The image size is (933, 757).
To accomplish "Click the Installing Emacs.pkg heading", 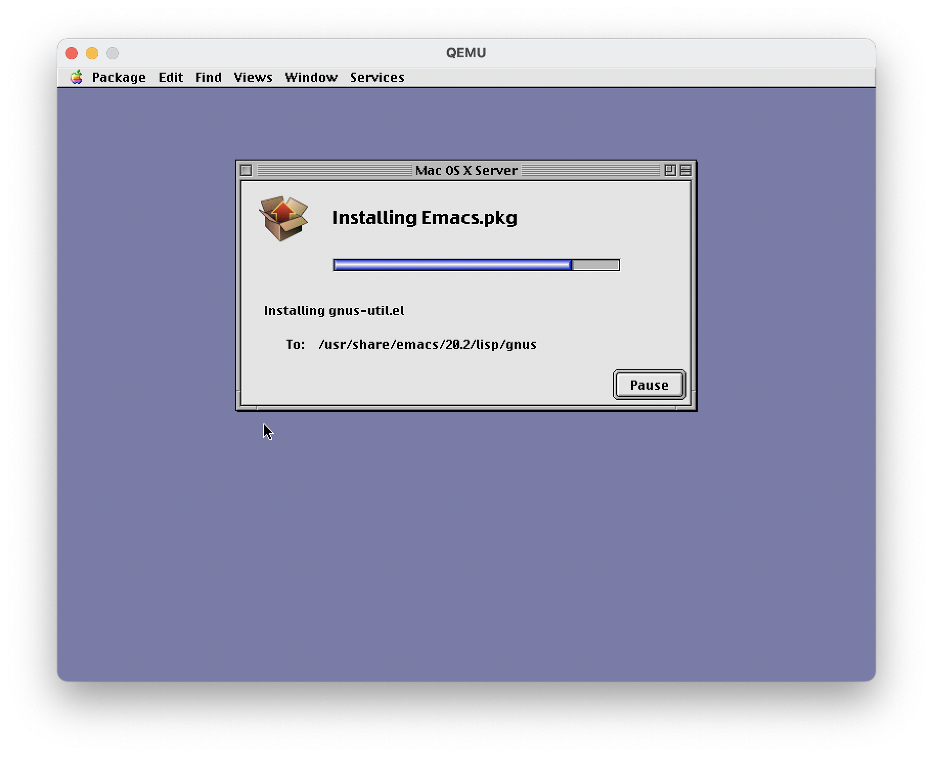I will click(425, 218).
